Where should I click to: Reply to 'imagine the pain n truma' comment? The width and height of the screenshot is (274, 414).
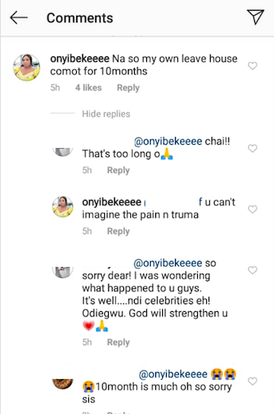(x=118, y=231)
